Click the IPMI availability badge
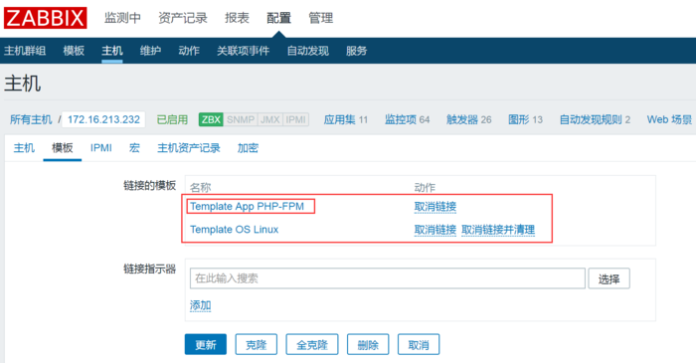Viewport: 696px width, 363px height. 295,119
